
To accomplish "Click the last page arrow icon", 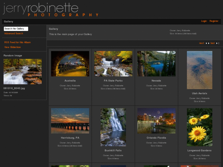I will [217, 43].
